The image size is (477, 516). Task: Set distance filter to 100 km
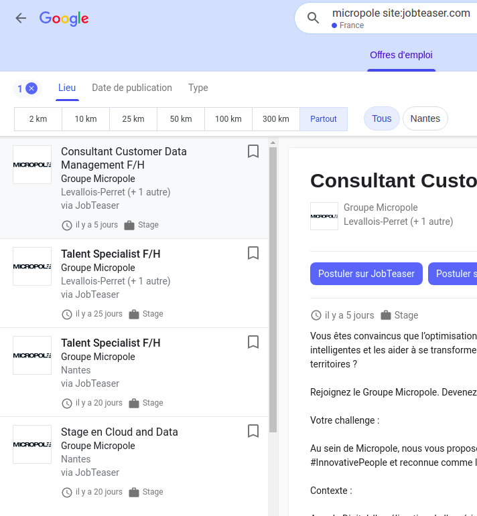pos(228,119)
